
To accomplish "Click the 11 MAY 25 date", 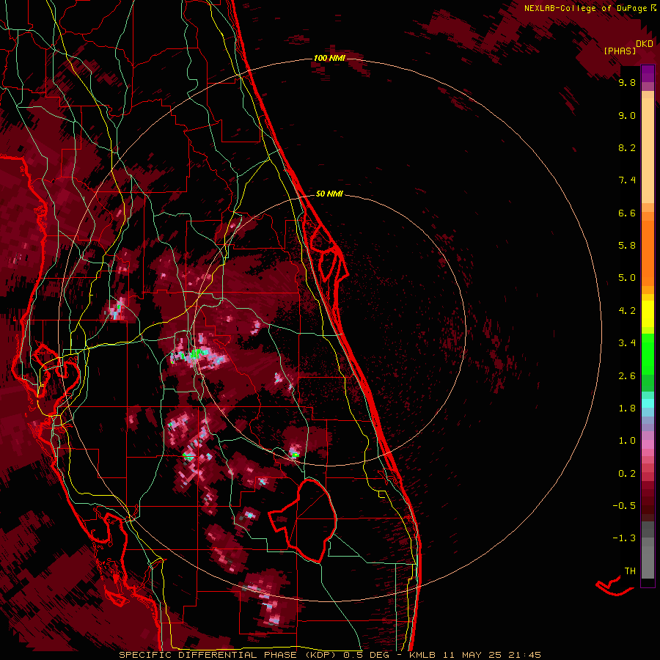I will [x=472, y=655].
